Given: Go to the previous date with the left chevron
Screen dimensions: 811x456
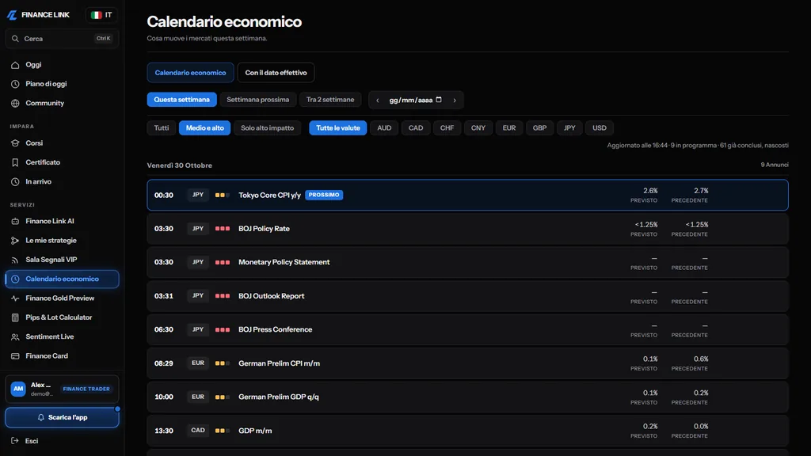Looking at the screenshot, I should (x=378, y=101).
